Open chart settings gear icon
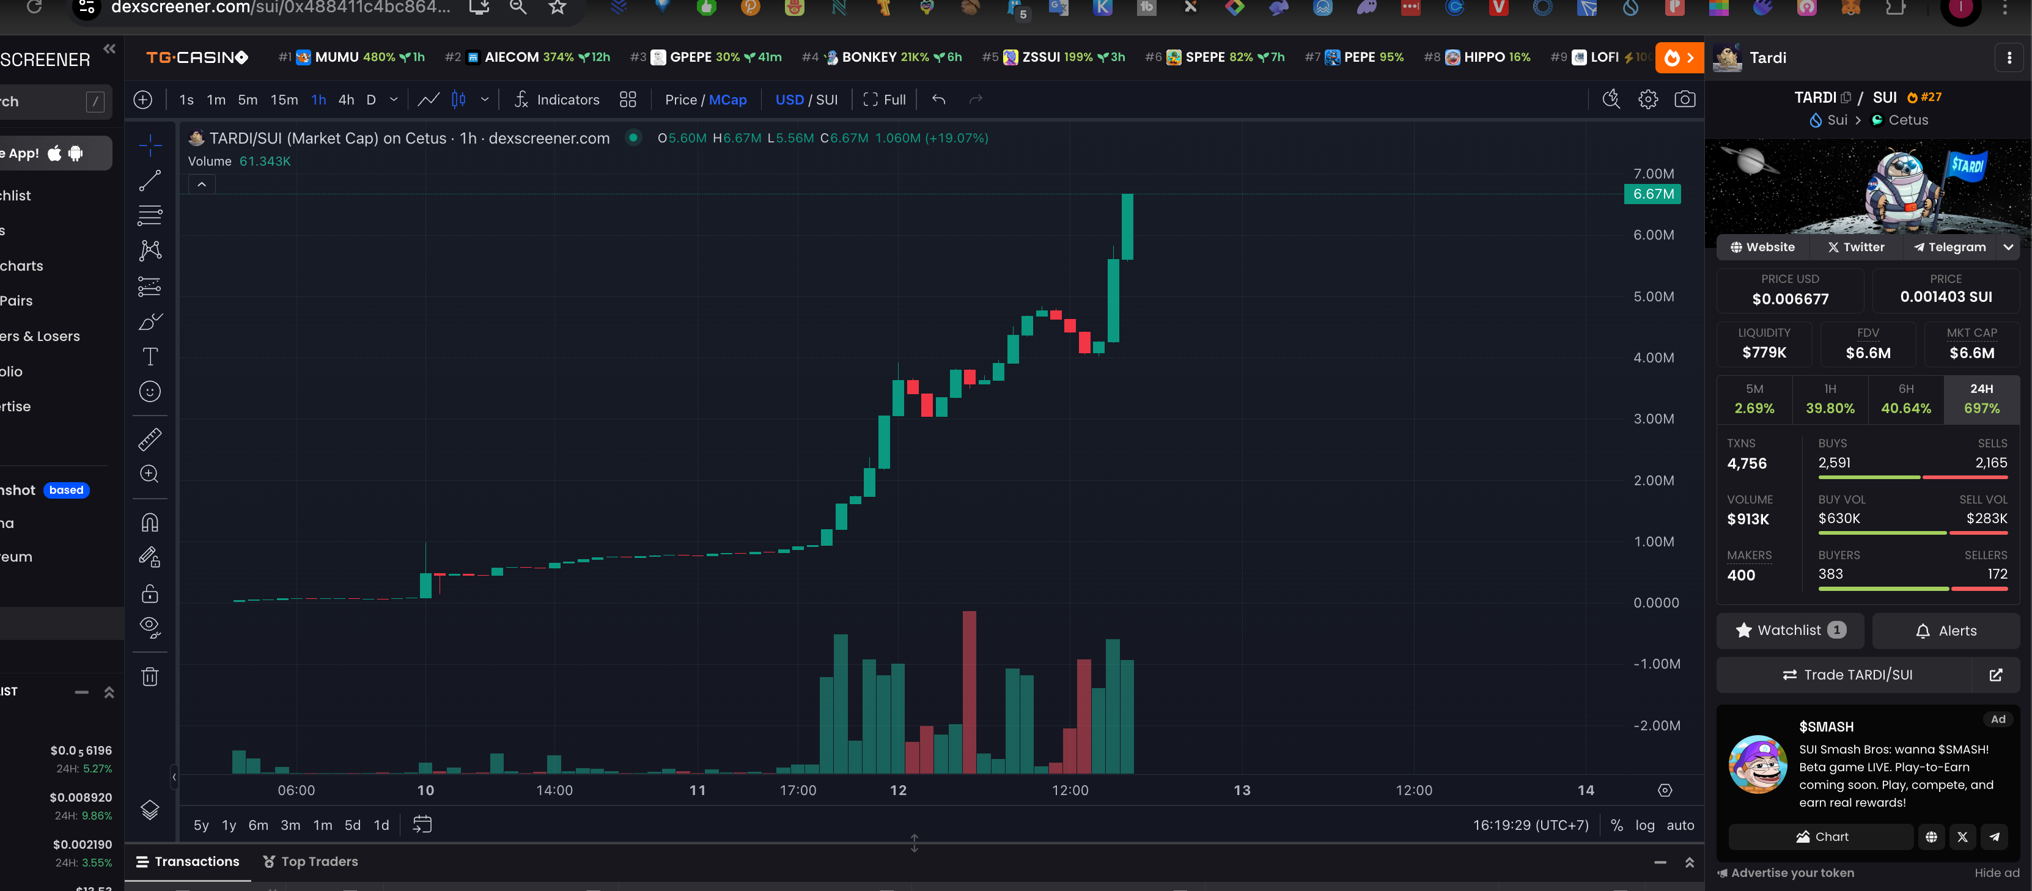 [x=1648, y=100]
